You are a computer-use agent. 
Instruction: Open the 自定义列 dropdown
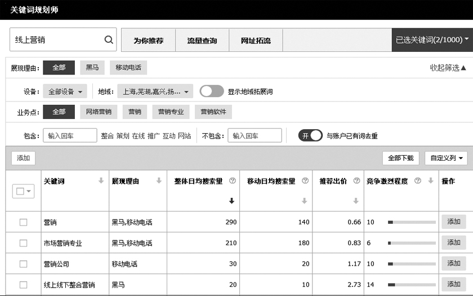click(x=446, y=158)
